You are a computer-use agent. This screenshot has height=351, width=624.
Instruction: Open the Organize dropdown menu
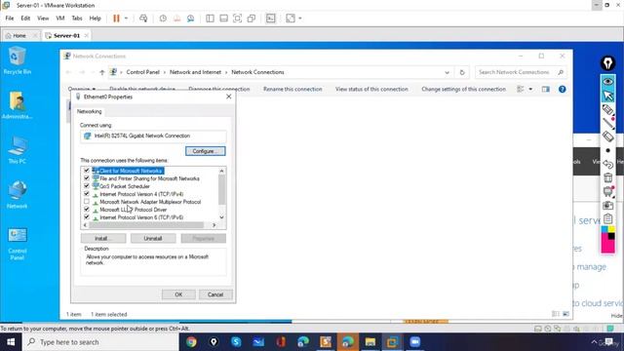pos(82,89)
